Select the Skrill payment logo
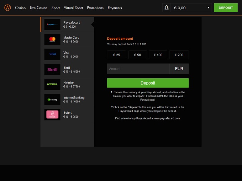This screenshot has height=181, width=242. pyautogui.click(x=52, y=69)
